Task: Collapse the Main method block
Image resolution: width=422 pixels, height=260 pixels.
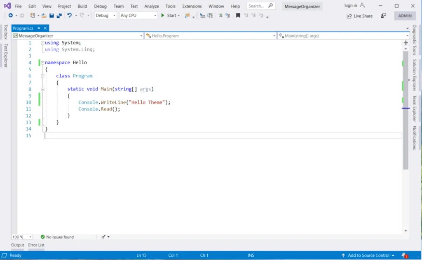Action: 42,89
